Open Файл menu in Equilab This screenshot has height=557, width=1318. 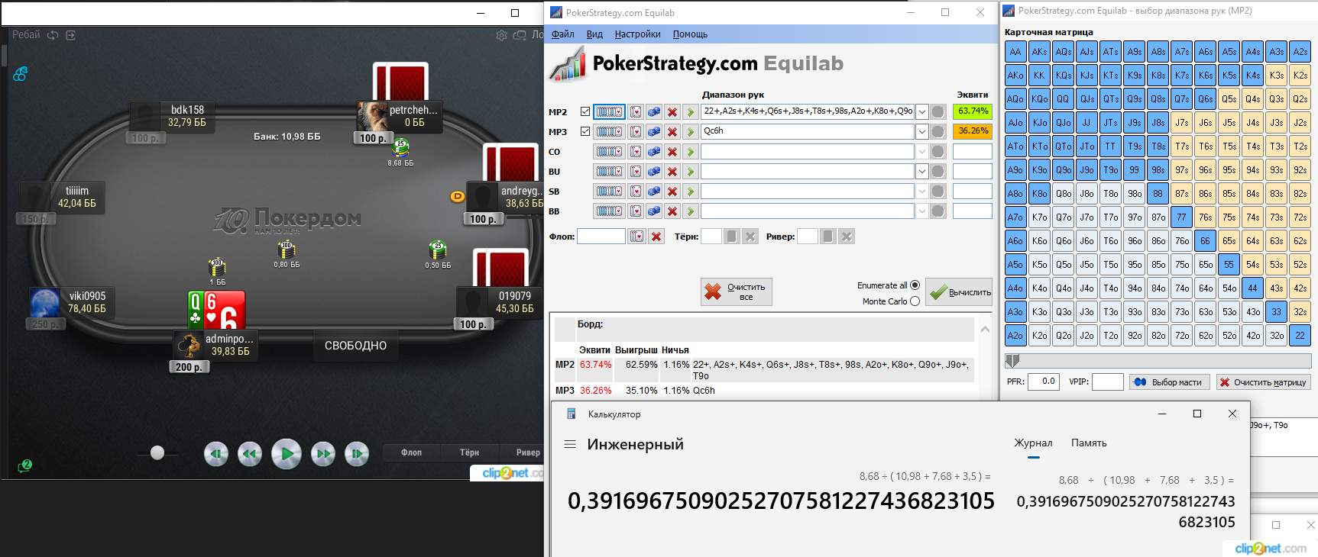(x=563, y=34)
